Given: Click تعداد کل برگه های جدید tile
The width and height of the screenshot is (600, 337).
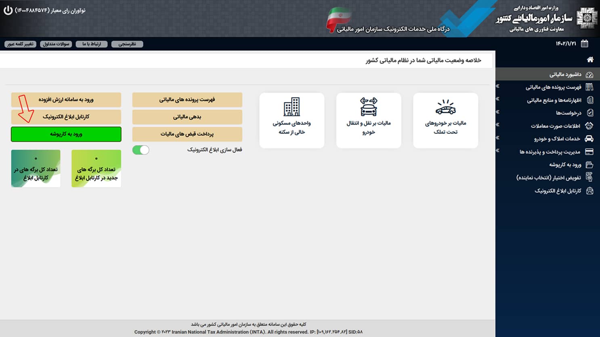Looking at the screenshot, I should coord(96,168).
